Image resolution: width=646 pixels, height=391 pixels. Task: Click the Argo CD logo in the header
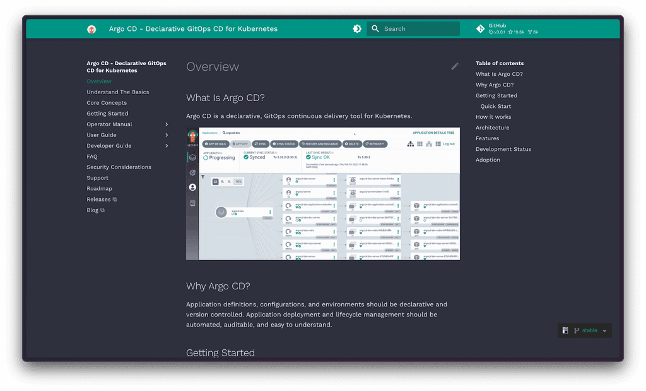tap(92, 28)
